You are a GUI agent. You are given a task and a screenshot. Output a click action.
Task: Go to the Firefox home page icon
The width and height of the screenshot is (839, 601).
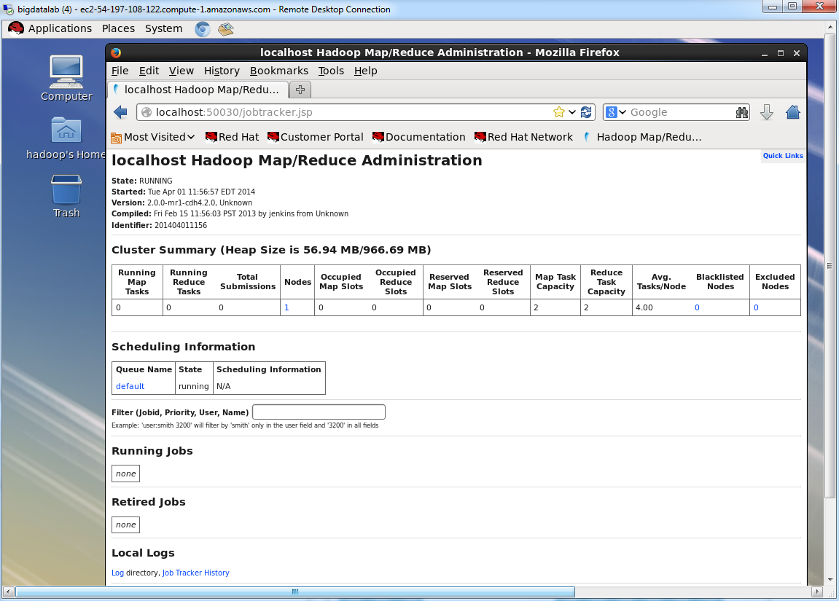coord(793,112)
